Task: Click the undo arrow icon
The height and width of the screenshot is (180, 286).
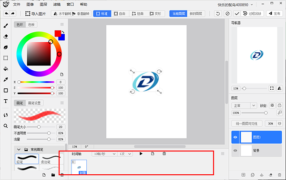Action: 7,14
